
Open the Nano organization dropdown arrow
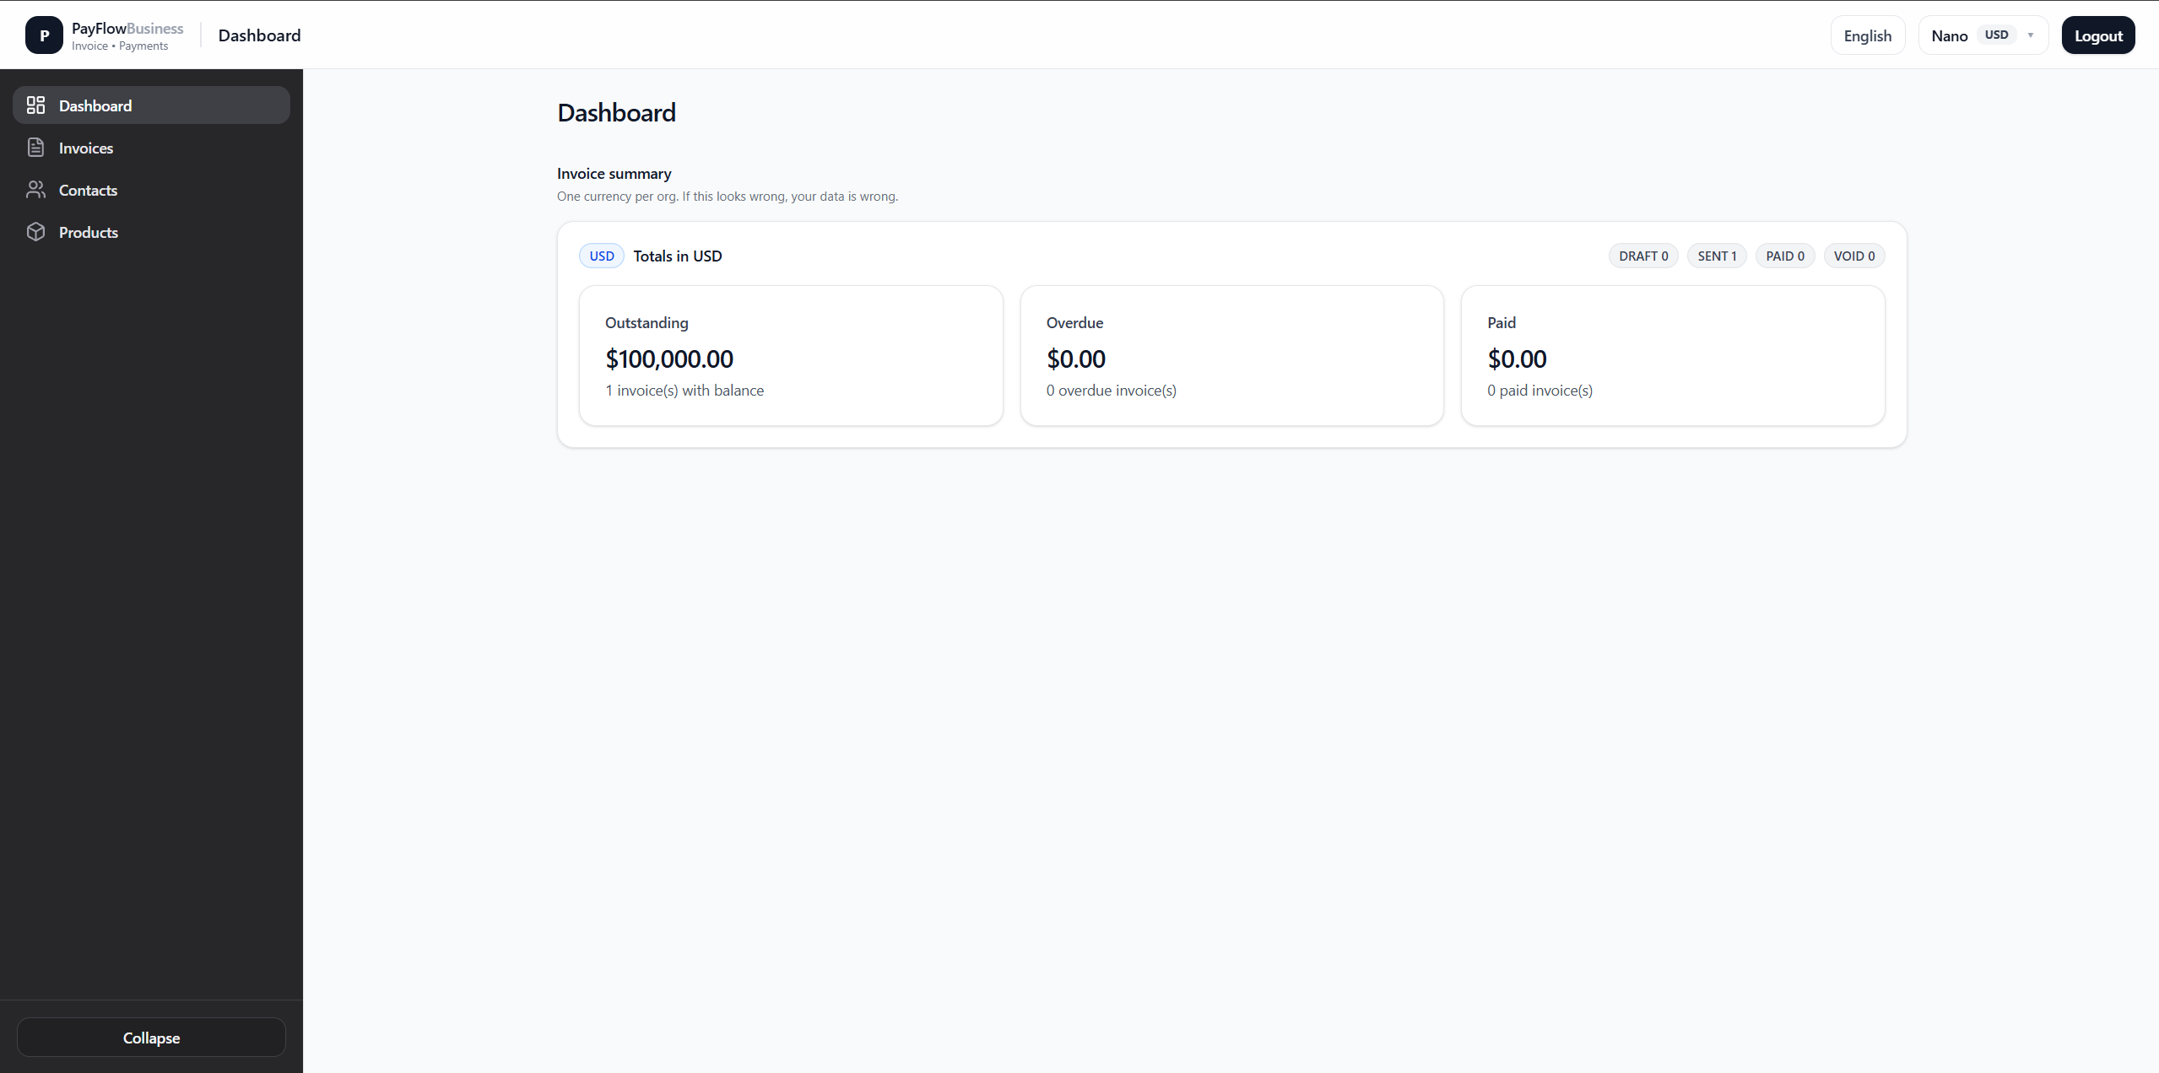[x=2029, y=35]
